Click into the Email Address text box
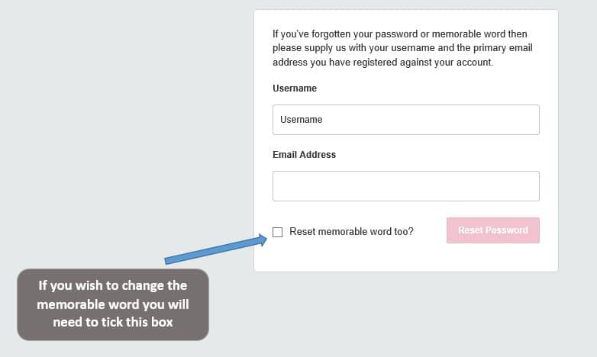The image size is (597, 357). (405, 186)
